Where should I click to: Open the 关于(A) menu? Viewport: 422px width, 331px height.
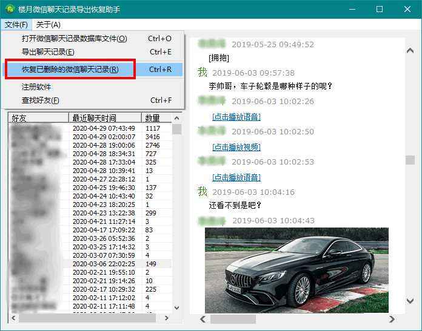click(48, 25)
